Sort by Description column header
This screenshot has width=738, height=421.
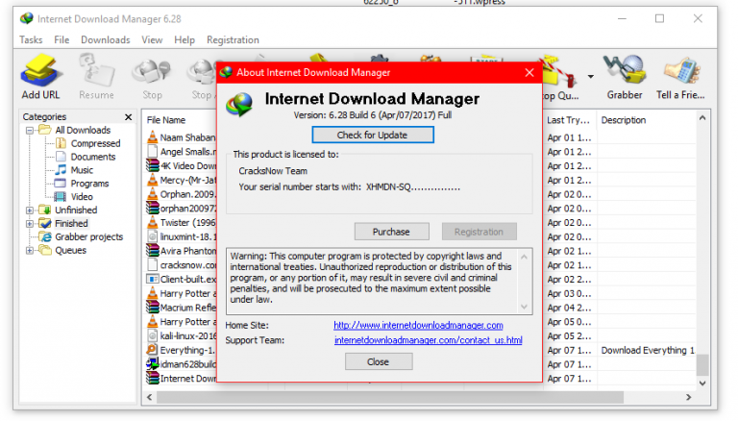pyautogui.click(x=624, y=120)
